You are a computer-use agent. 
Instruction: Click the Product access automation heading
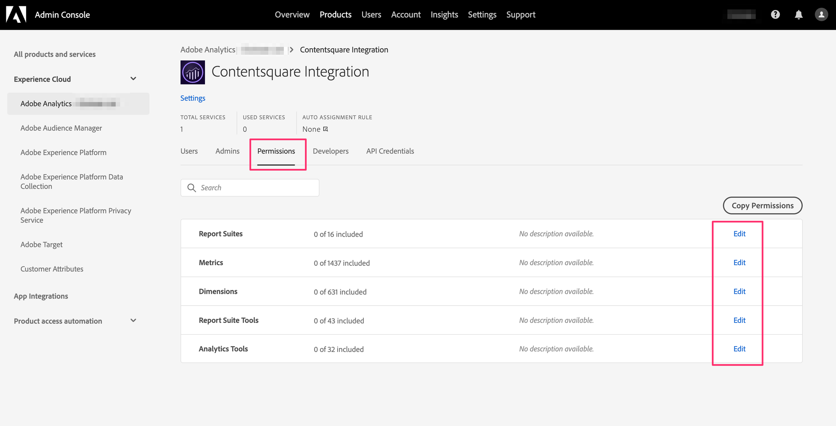(x=58, y=321)
